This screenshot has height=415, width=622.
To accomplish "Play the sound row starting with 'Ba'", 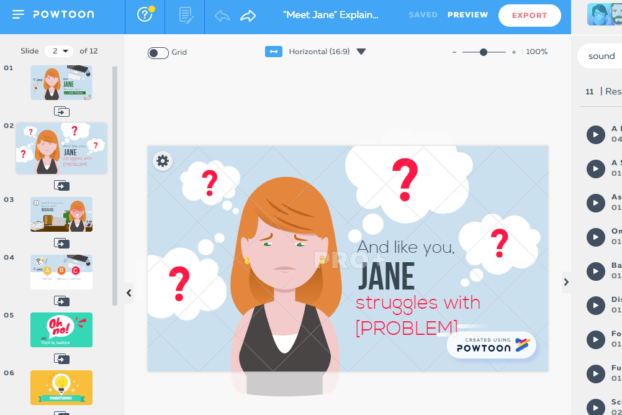I will point(595,271).
